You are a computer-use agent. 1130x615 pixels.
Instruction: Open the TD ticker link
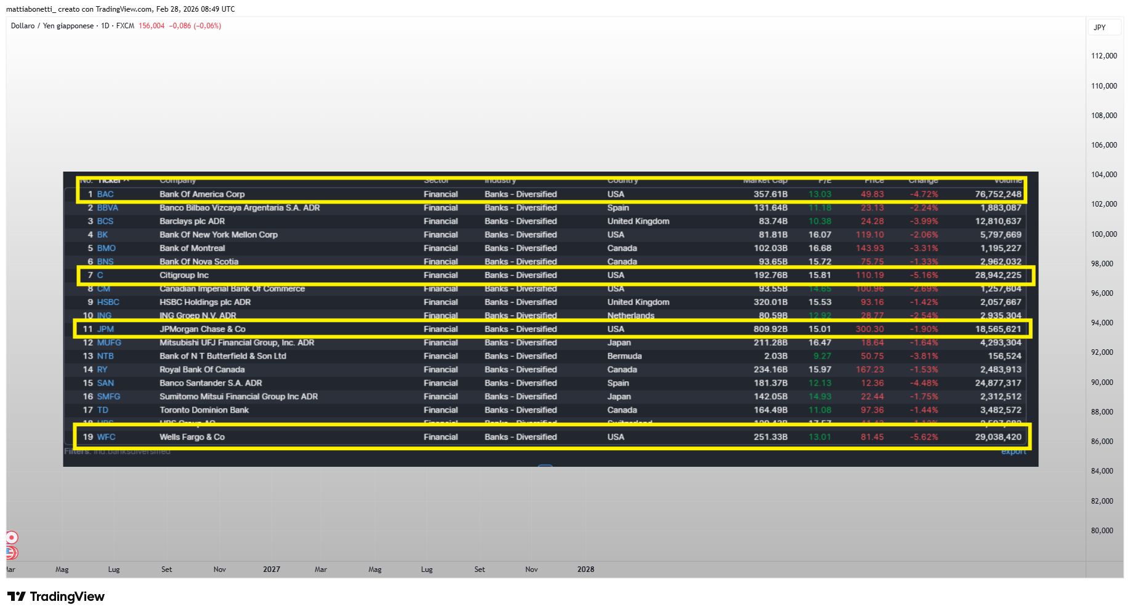(102, 411)
